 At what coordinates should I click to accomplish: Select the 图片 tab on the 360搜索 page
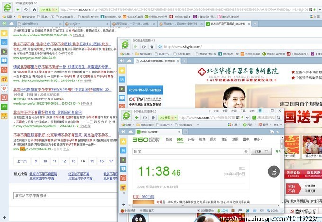(213, 139)
